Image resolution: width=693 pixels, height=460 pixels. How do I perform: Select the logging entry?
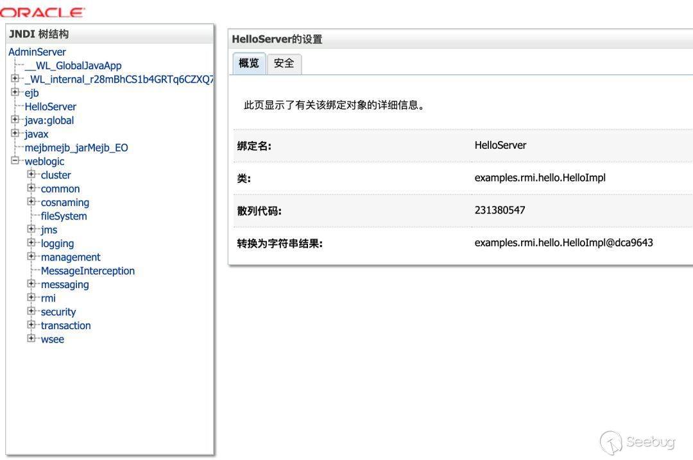coord(58,244)
